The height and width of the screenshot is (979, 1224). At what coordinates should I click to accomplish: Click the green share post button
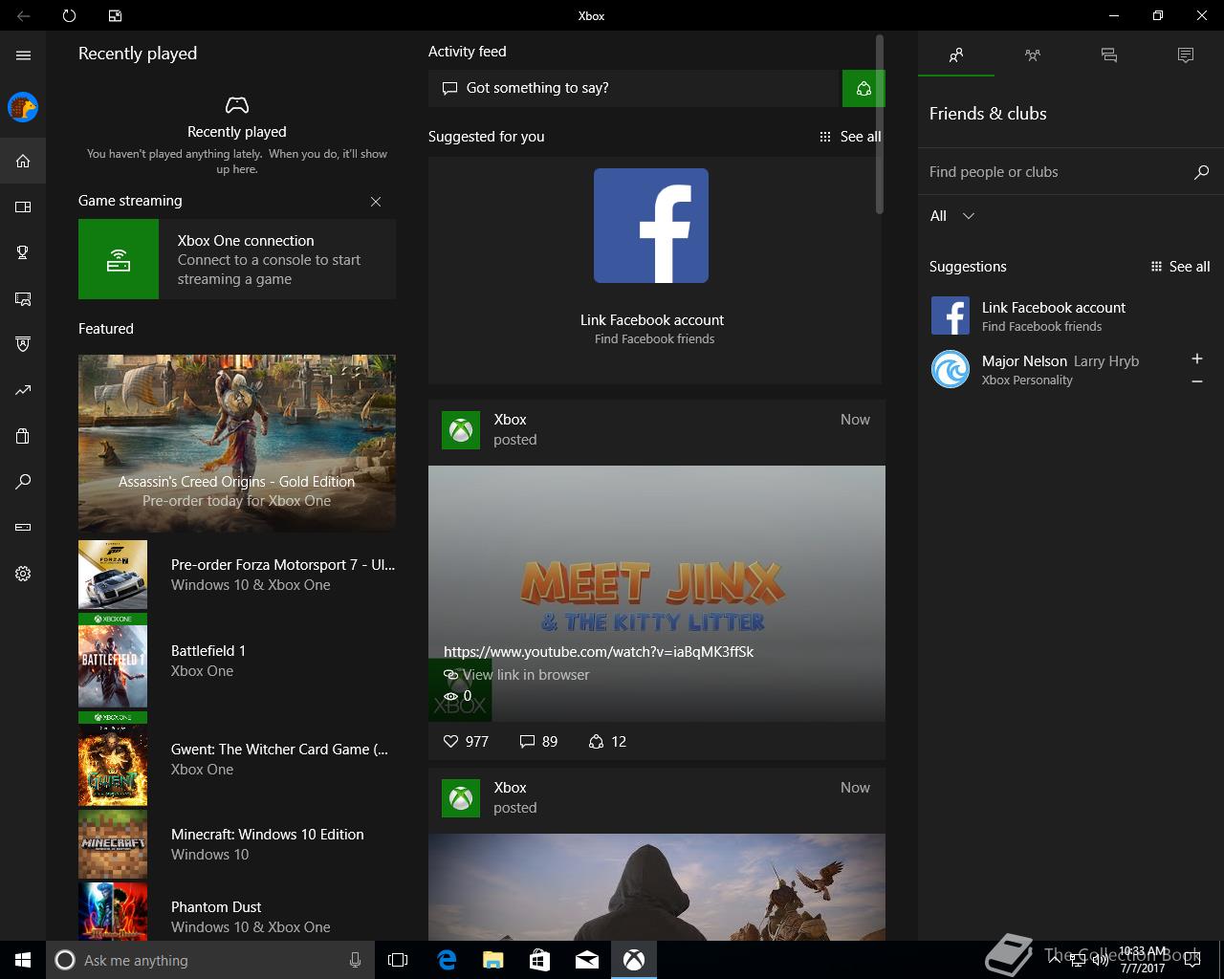[x=863, y=88]
